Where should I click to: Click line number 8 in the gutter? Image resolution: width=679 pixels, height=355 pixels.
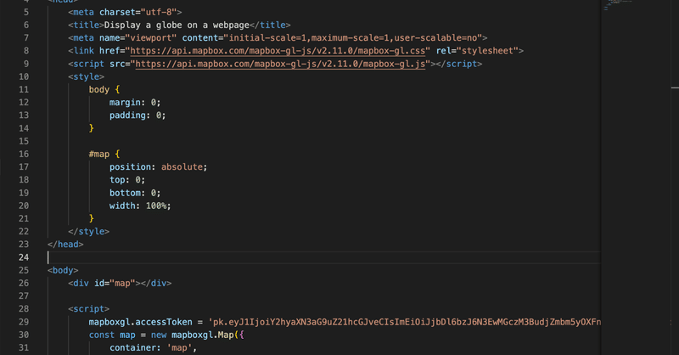pyautogui.click(x=26, y=51)
